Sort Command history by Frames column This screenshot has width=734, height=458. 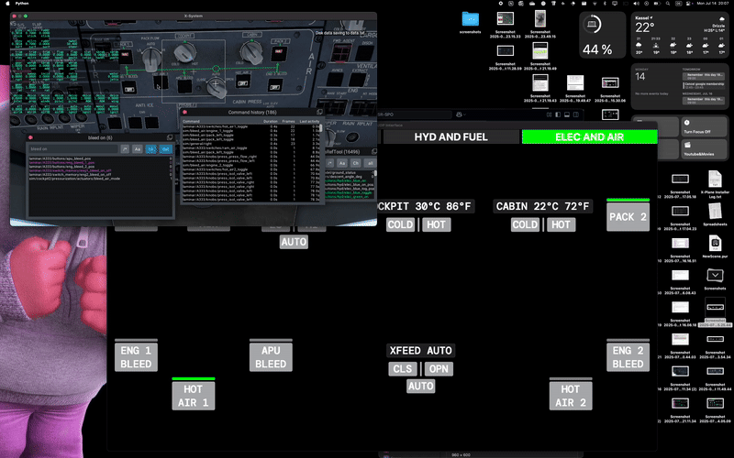(x=288, y=122)
